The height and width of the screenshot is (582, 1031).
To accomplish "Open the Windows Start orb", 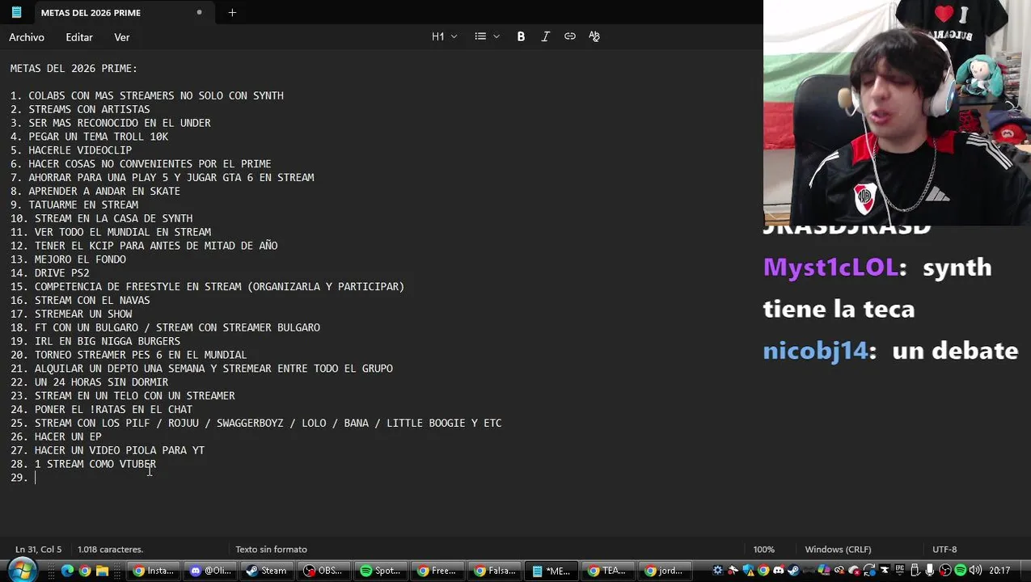I will [22, 571].
